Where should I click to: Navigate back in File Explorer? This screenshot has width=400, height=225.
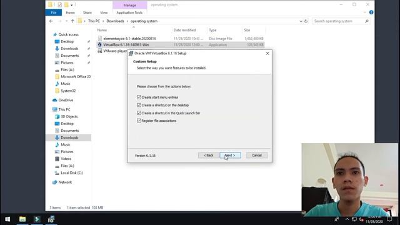pos(51,21)
